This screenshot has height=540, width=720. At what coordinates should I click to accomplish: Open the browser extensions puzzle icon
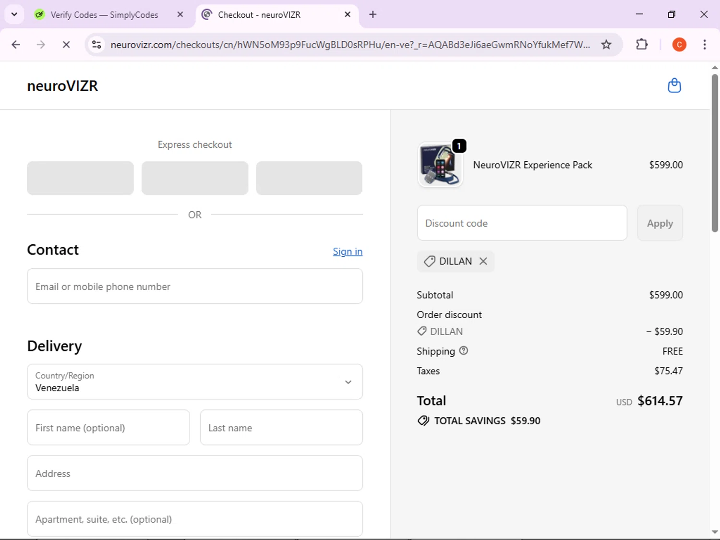(642, 45)
